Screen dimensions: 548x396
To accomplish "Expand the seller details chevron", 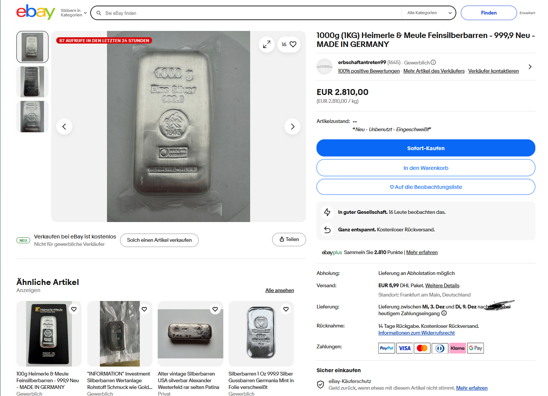I will [530, 67].
